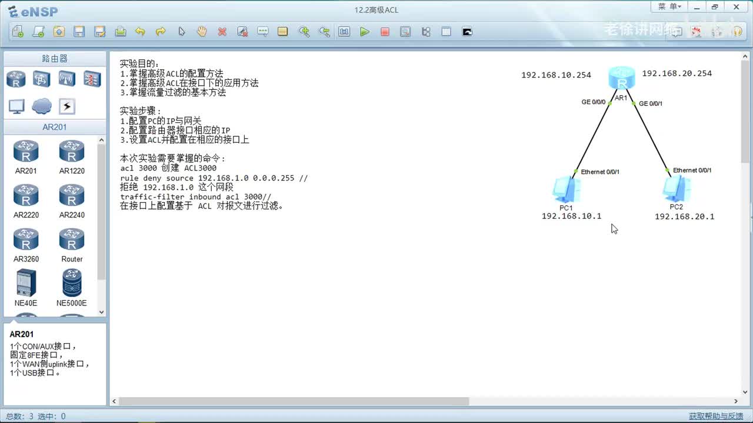Select the PC terminal device category
Image resolution: width=753 pixels, height=423 pixels.
[x=16, y=106]
